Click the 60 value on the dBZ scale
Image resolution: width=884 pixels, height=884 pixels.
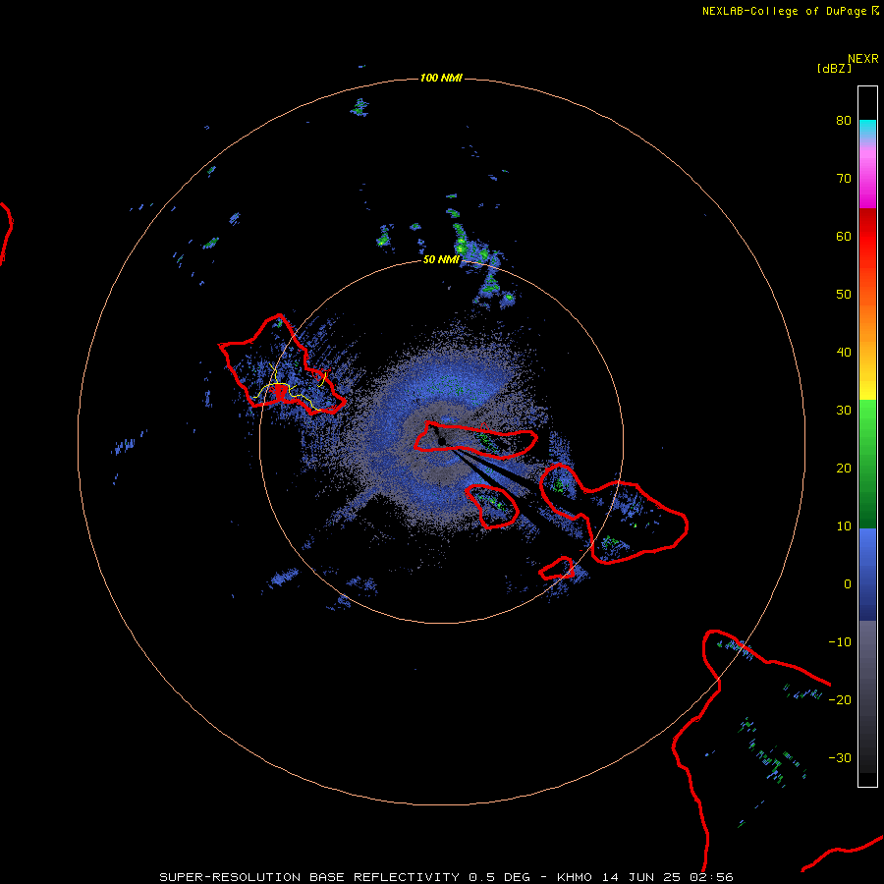pyautogui.click(x=844, y=237)
